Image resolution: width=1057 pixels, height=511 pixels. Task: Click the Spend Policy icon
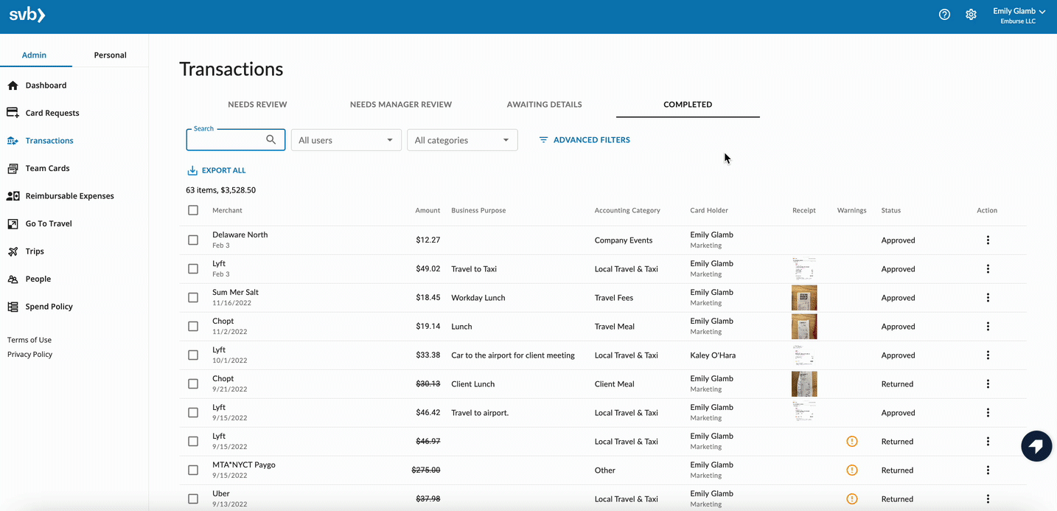coord(13,307)
